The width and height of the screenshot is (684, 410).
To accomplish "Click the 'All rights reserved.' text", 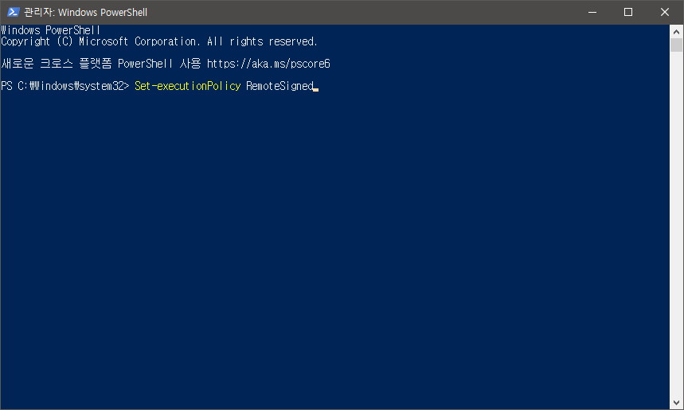I will (262, 41).
